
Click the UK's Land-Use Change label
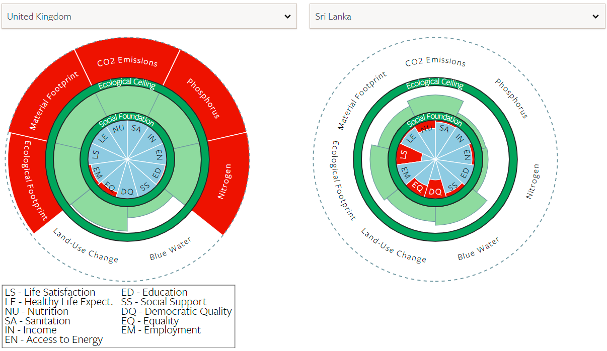point(86,246)
